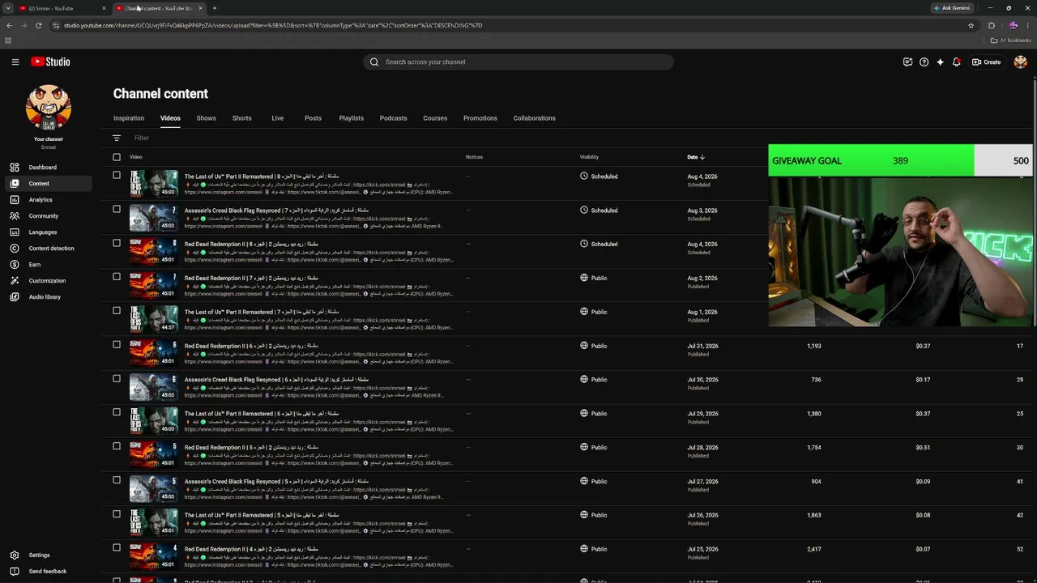Open the Chrome profile avatar
Viewport: 1037px width, 583px height.
pyautogui.click(x=1013, y=25)
